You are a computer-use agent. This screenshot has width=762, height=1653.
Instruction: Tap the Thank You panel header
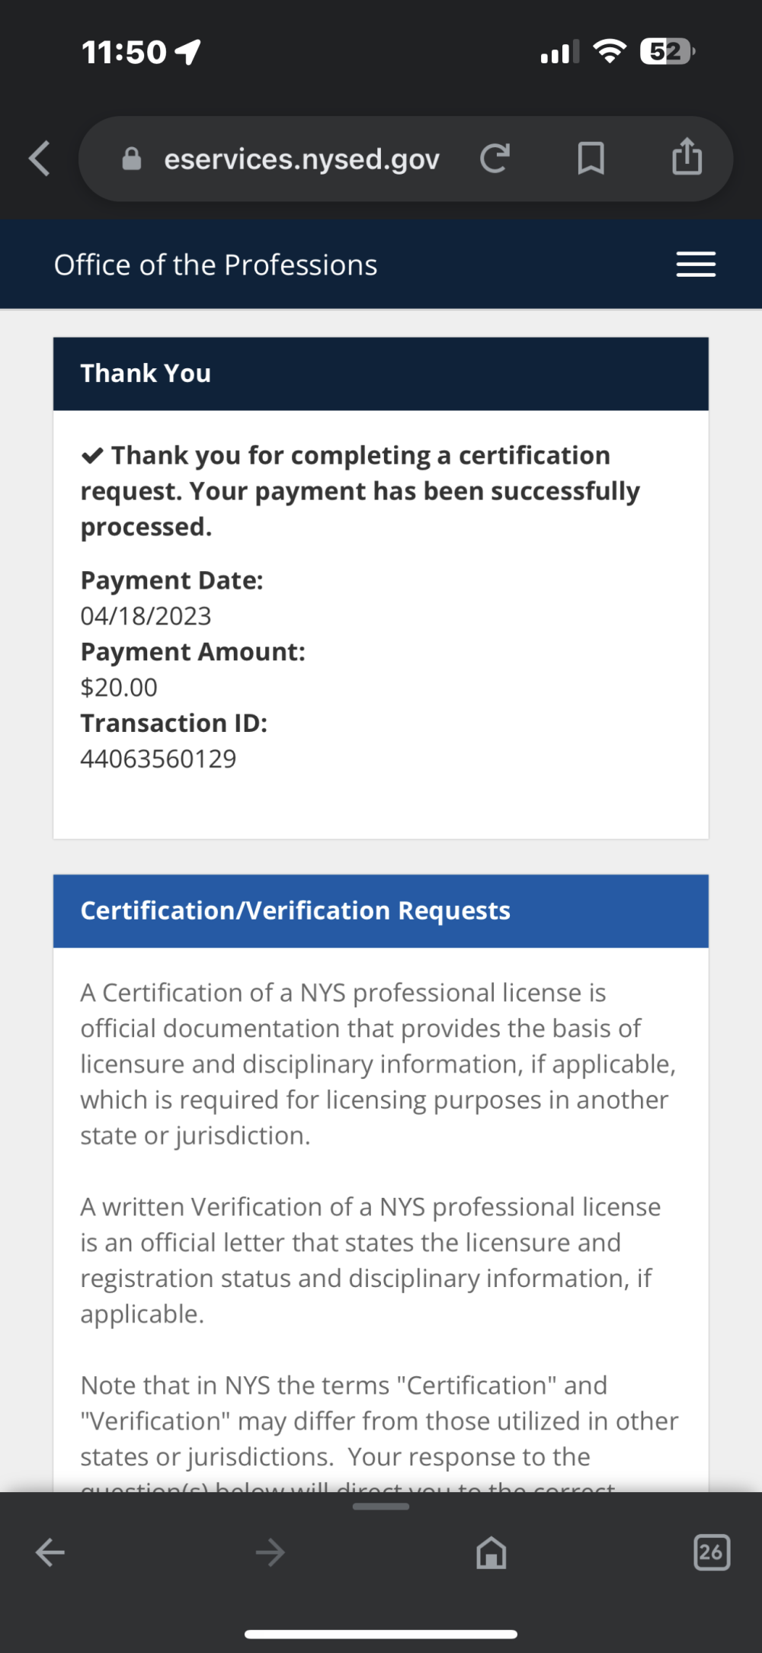(x=381, y=374)
